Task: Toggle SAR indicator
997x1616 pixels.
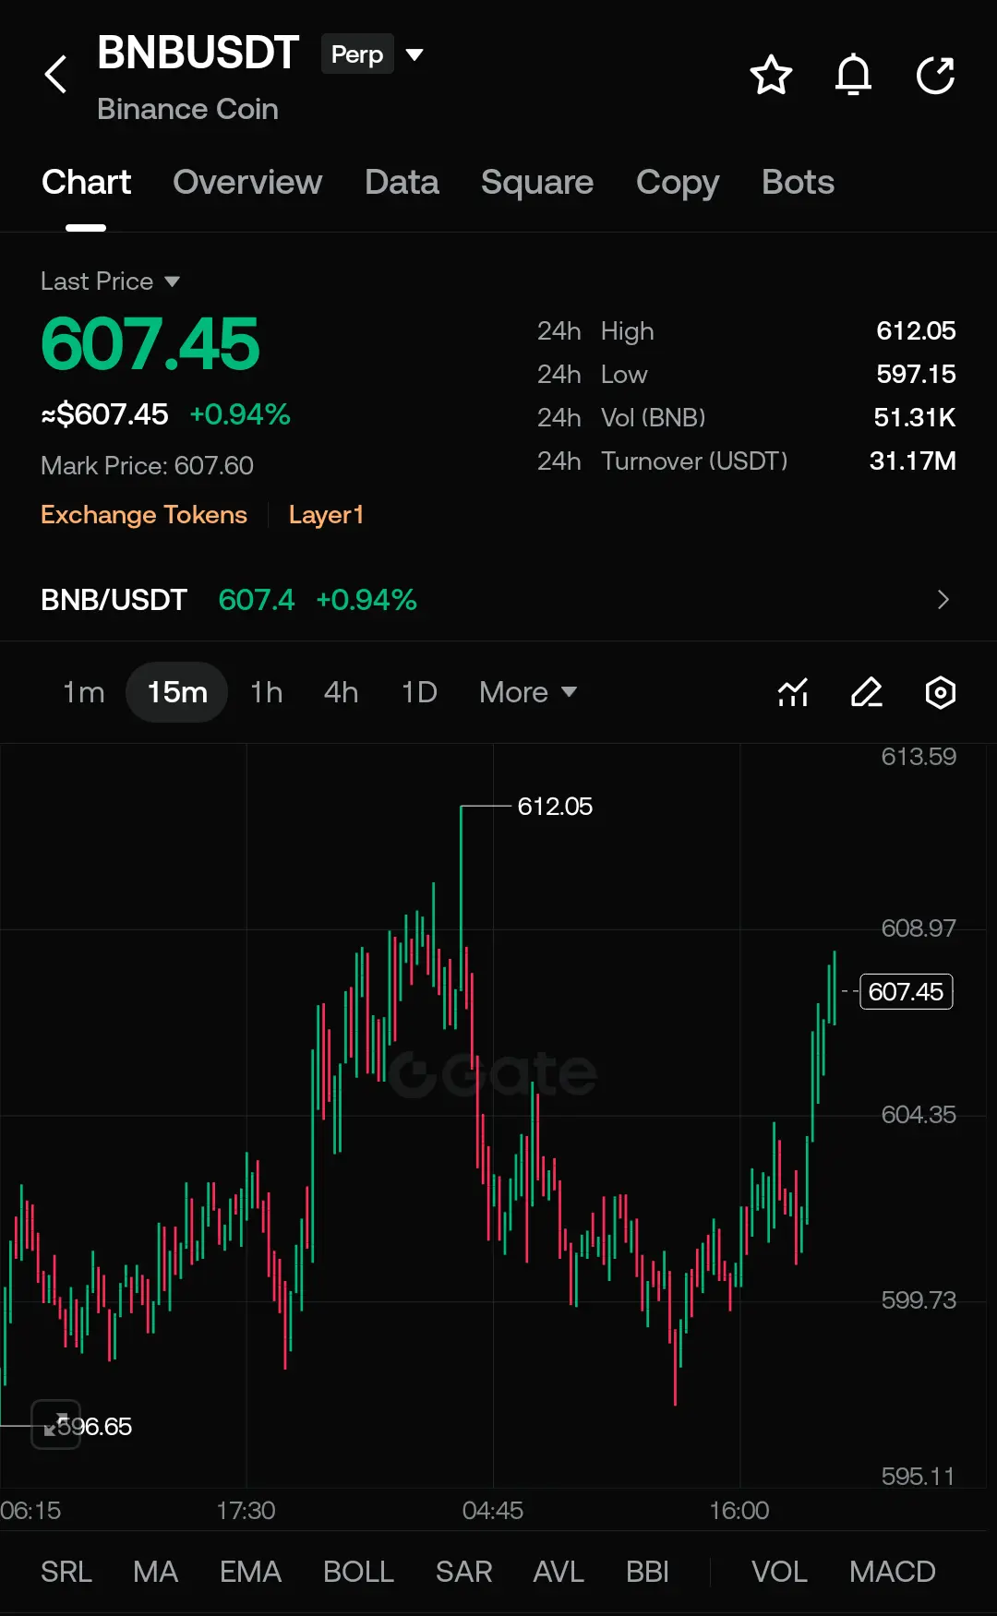Action: pos(463,1571)
